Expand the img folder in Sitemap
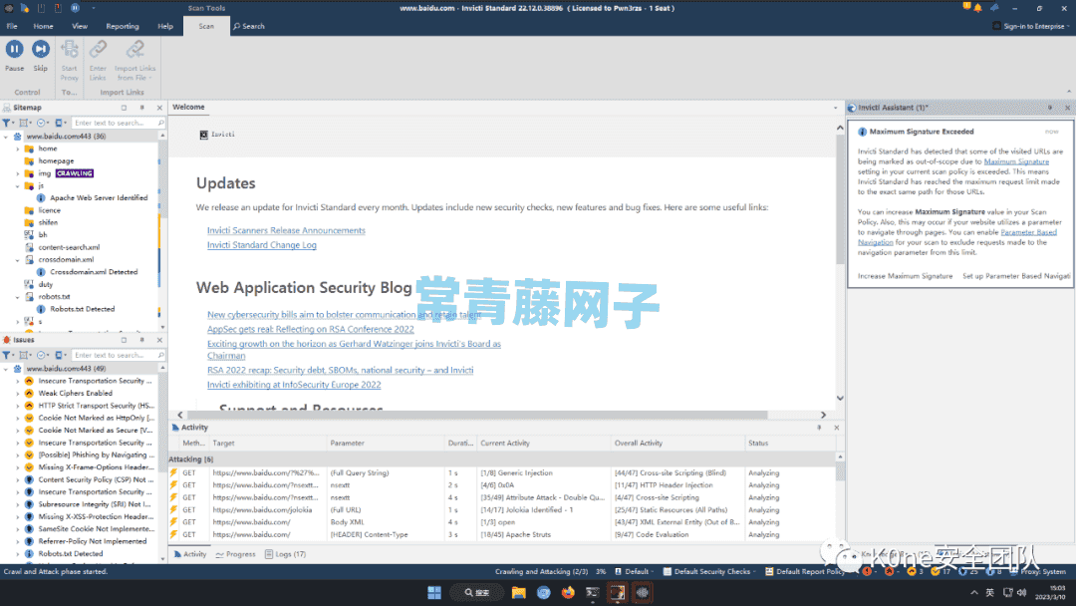1076x606 pixels. [x=17, y=173]
